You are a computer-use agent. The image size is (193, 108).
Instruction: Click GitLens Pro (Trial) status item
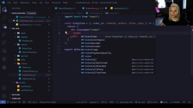[x=48, y=102]
